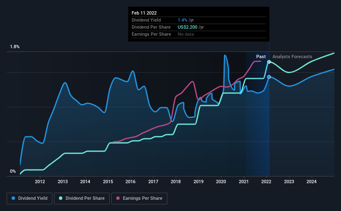
Task: Click the 2020 x-axis label
Action: tap(221, 182)
